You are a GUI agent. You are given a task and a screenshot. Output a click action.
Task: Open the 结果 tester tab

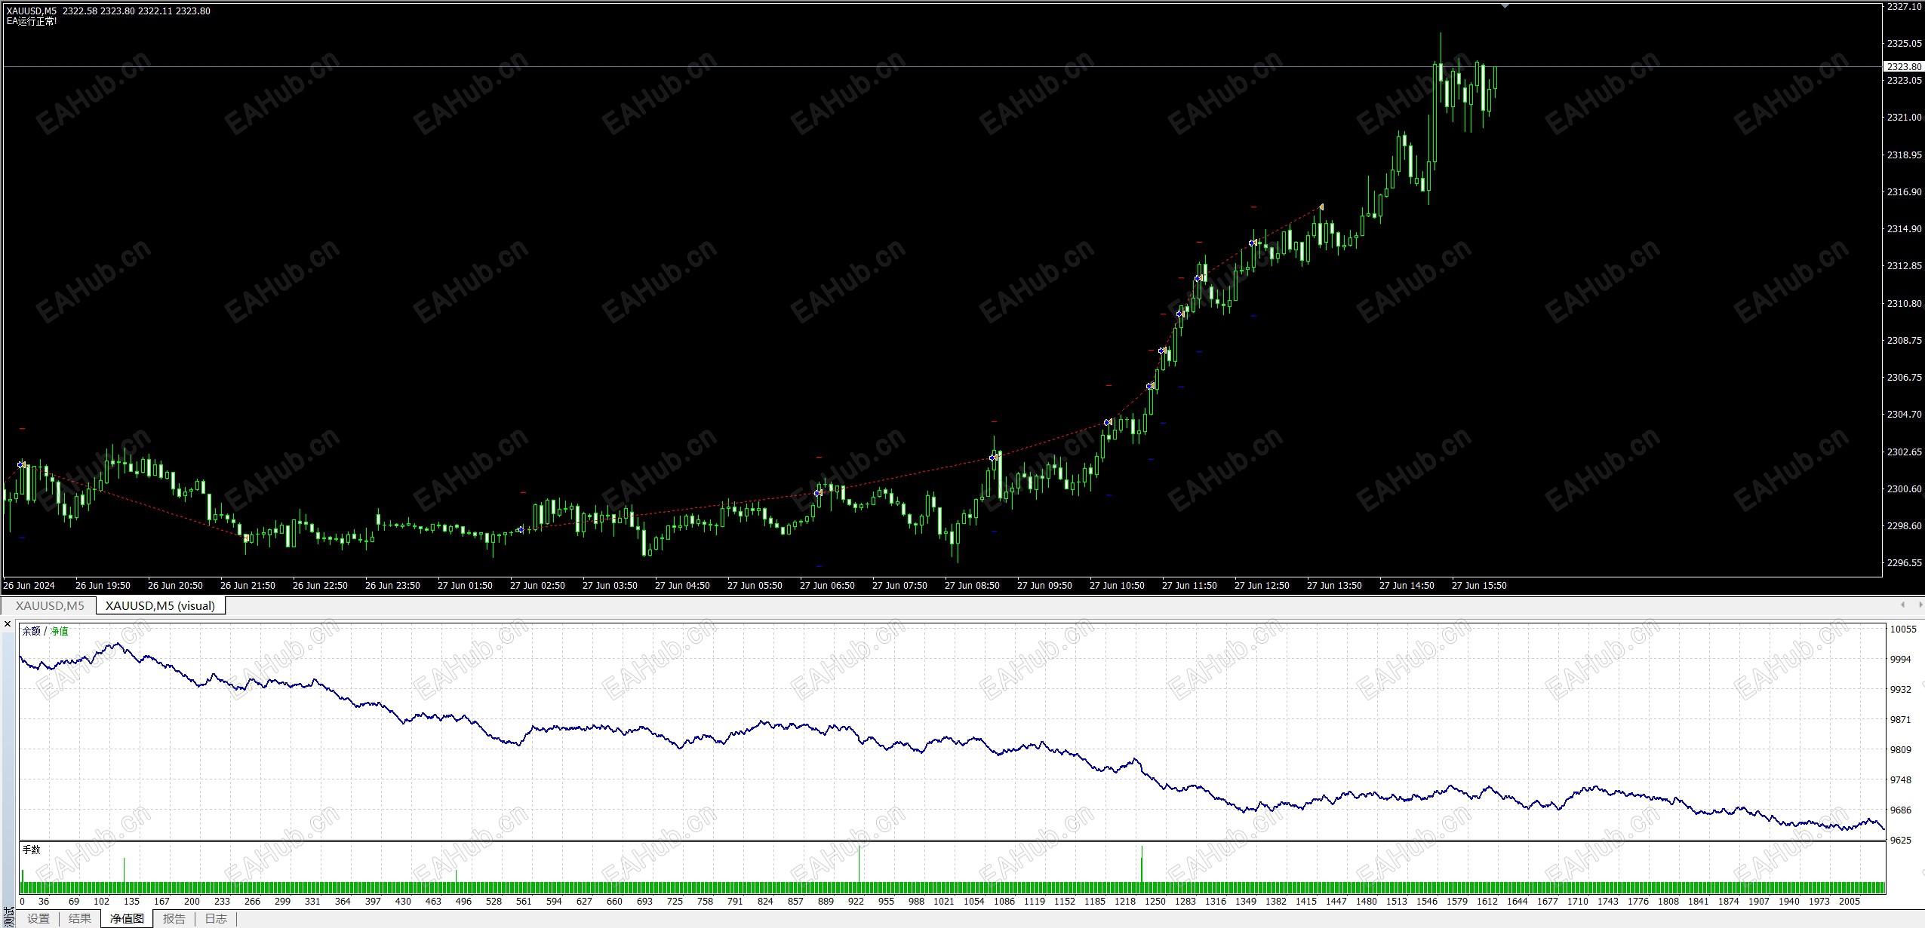click(80, 918)
